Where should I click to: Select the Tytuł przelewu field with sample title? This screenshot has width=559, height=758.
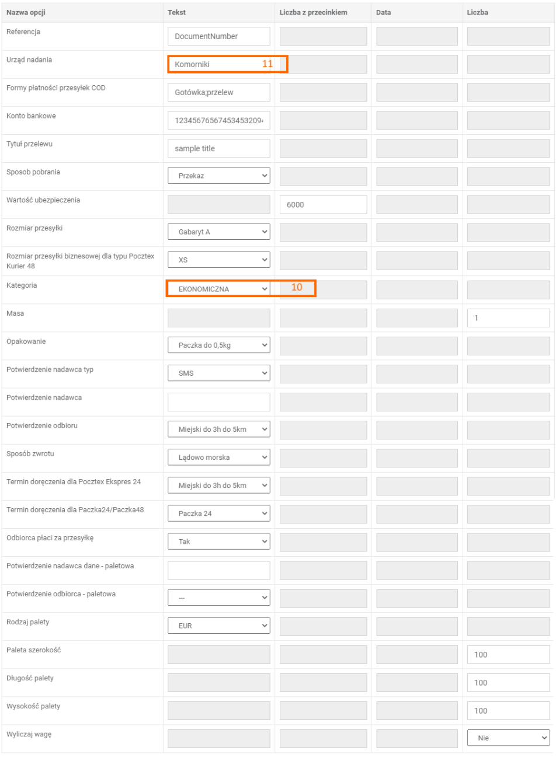218,148
